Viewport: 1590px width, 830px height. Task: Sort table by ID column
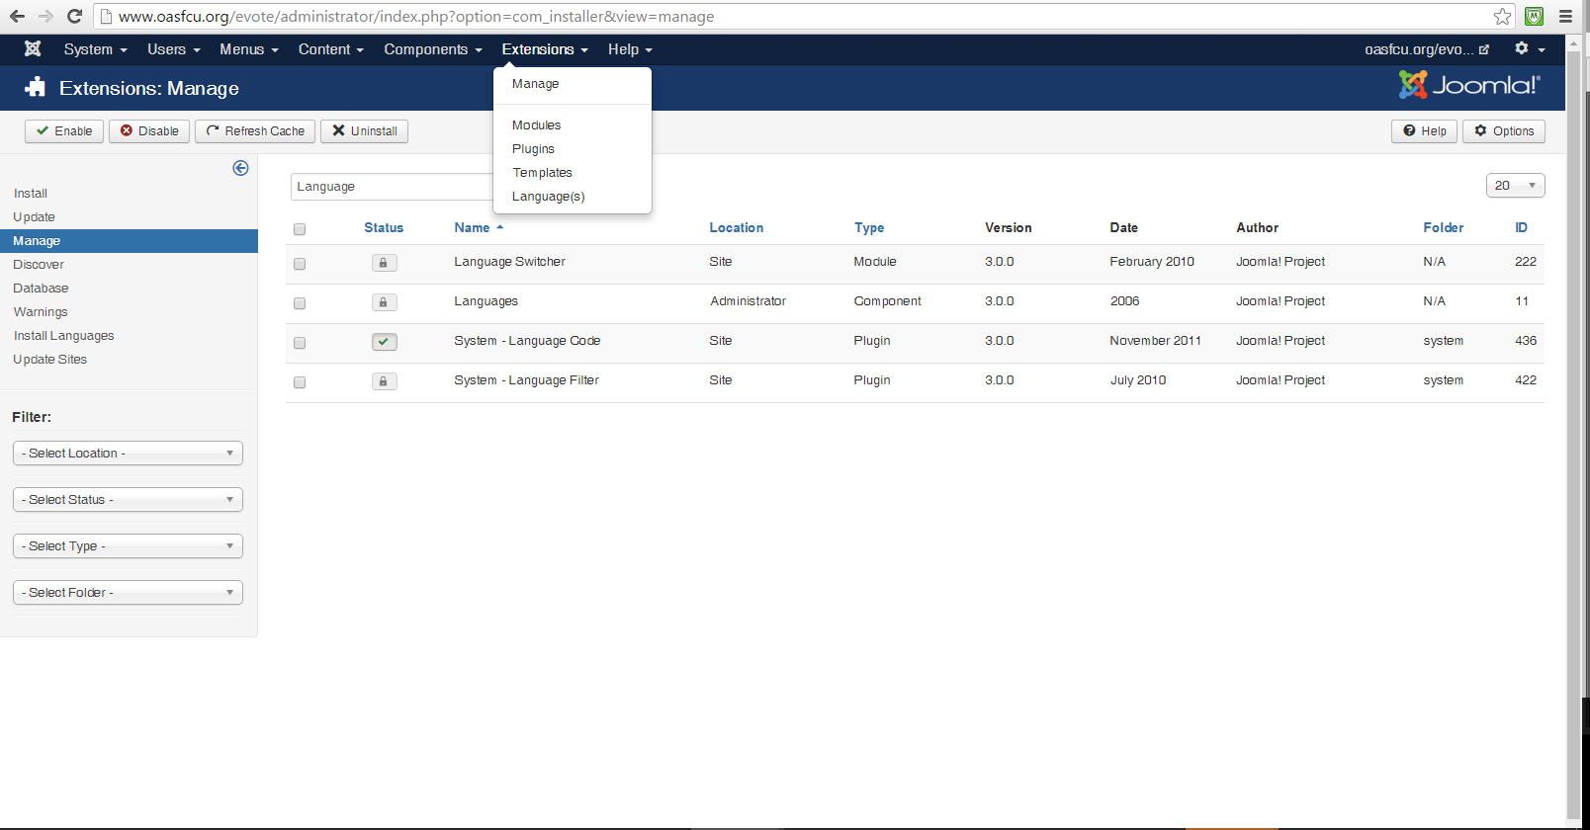click(1521, 228)
